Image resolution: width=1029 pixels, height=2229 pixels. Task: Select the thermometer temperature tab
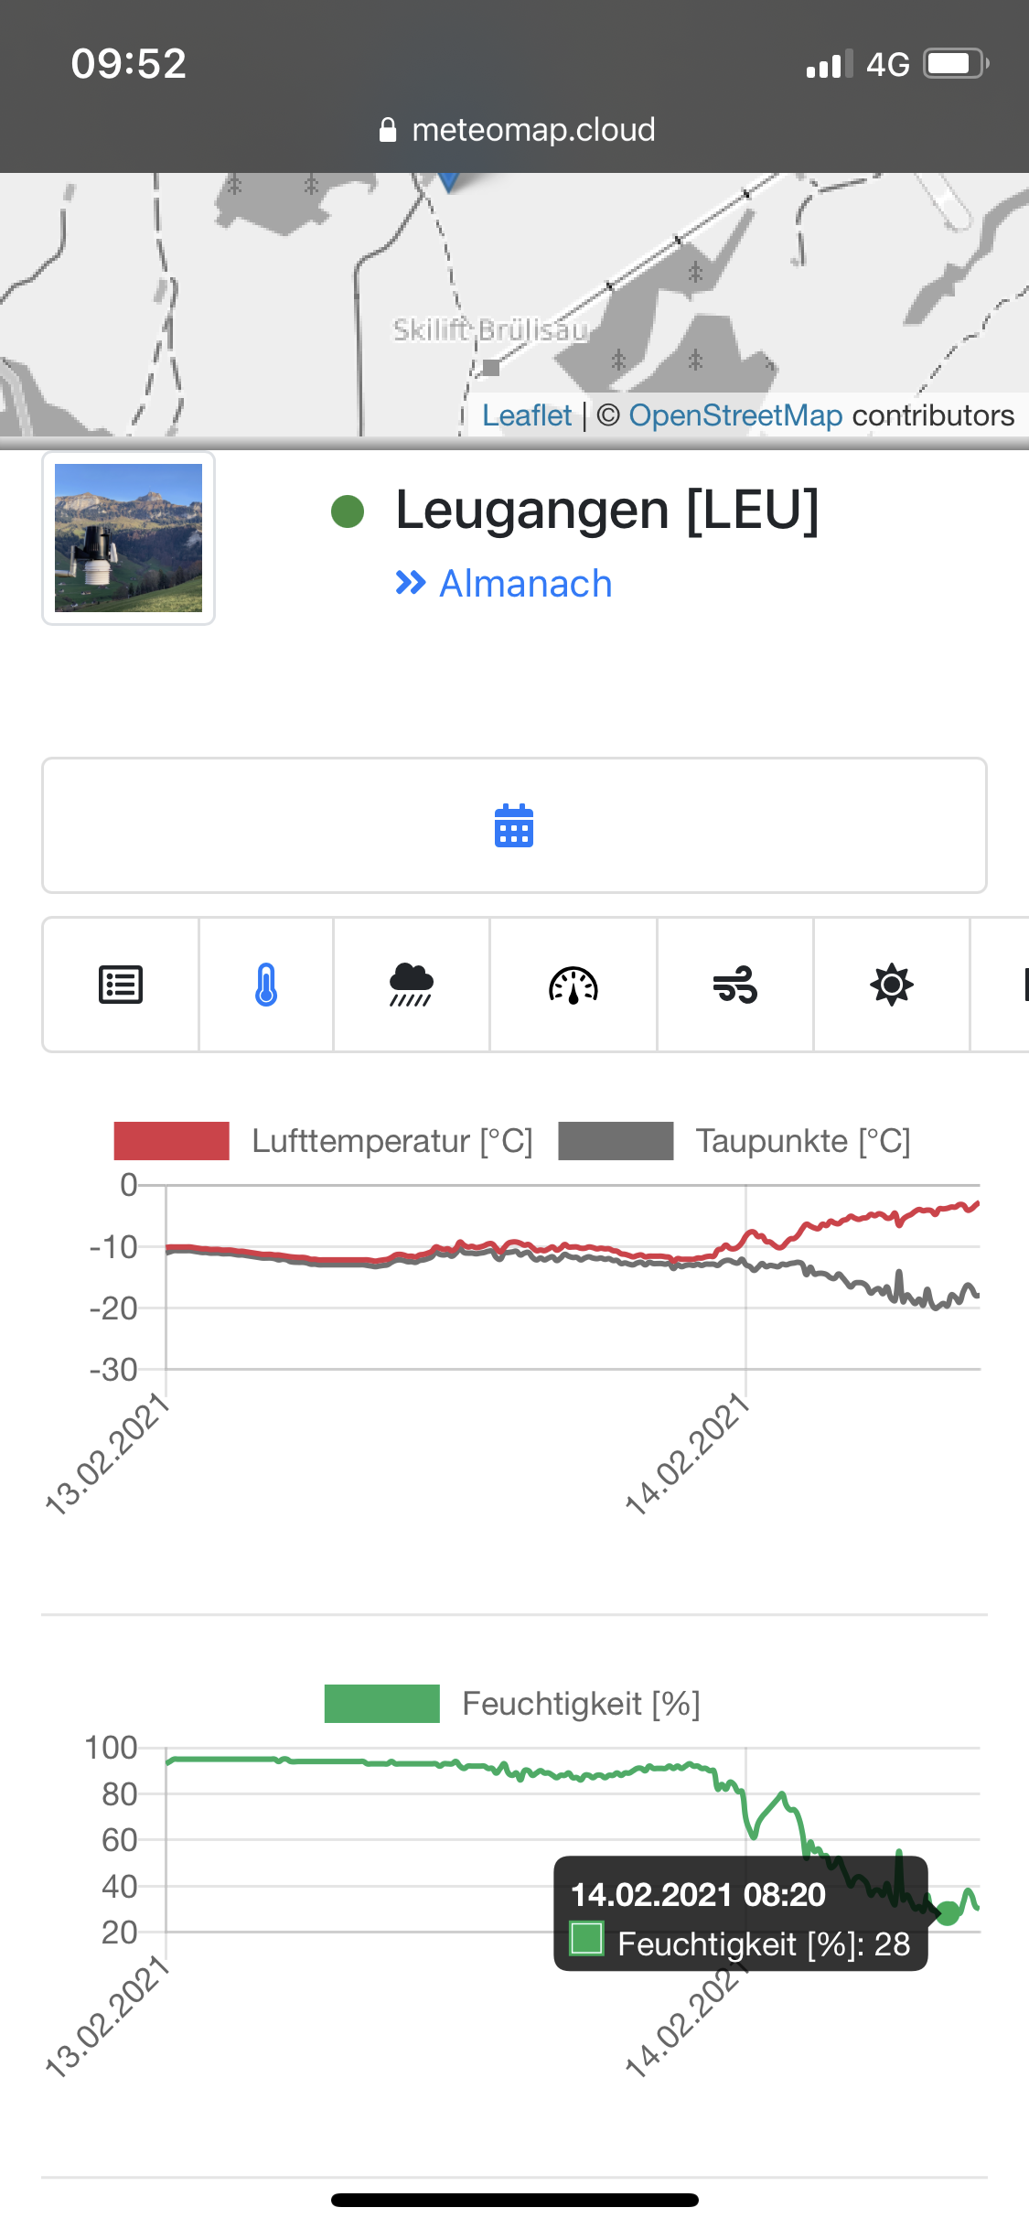point(266,985)
